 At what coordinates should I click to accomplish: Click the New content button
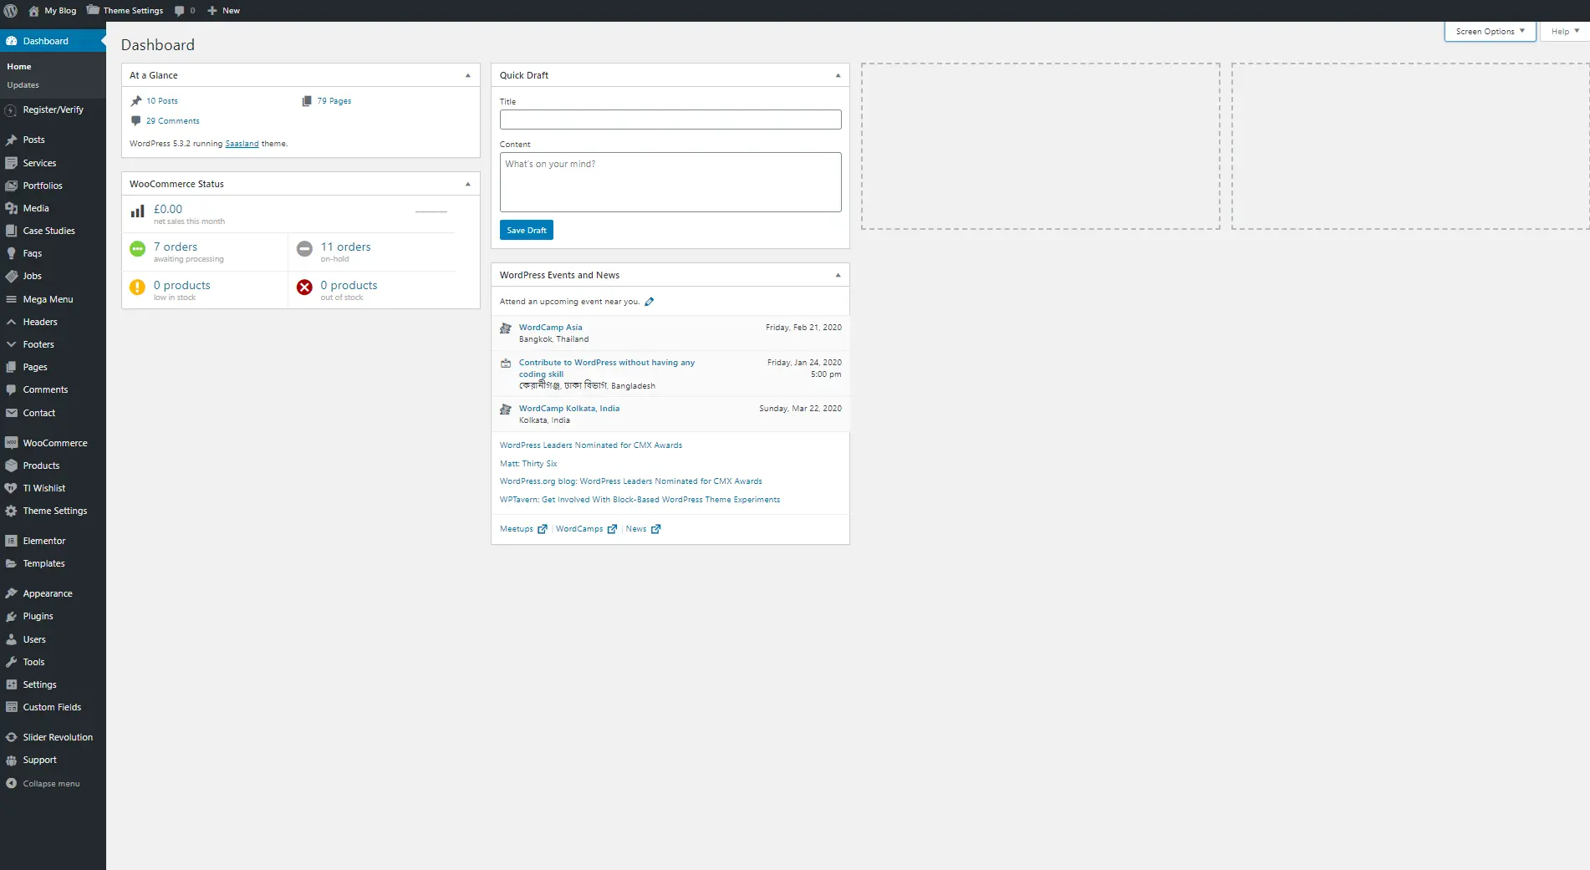coord(224,11)
